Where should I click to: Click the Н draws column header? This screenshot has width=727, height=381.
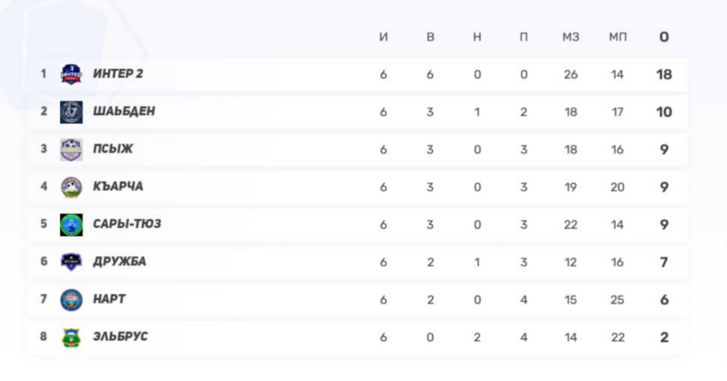[x=477, y=37]
